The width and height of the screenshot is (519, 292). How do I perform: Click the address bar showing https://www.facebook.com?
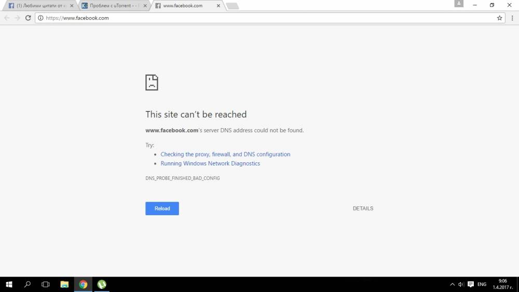tap(270, 18)
